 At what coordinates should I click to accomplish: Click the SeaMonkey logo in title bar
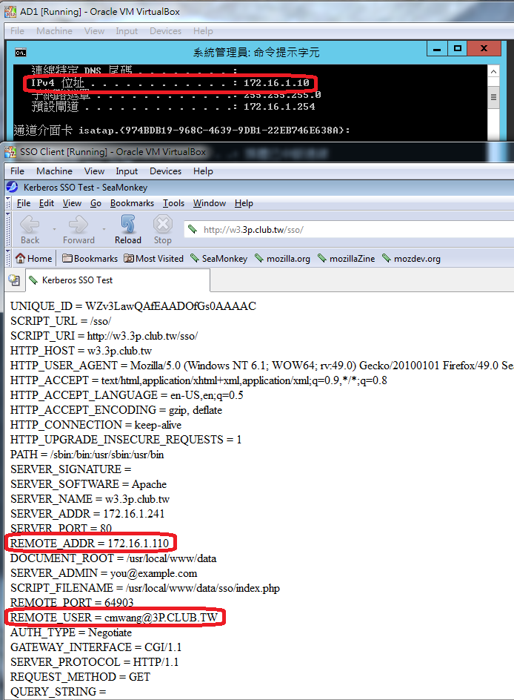pyautogui.click(x=12, y=187)
